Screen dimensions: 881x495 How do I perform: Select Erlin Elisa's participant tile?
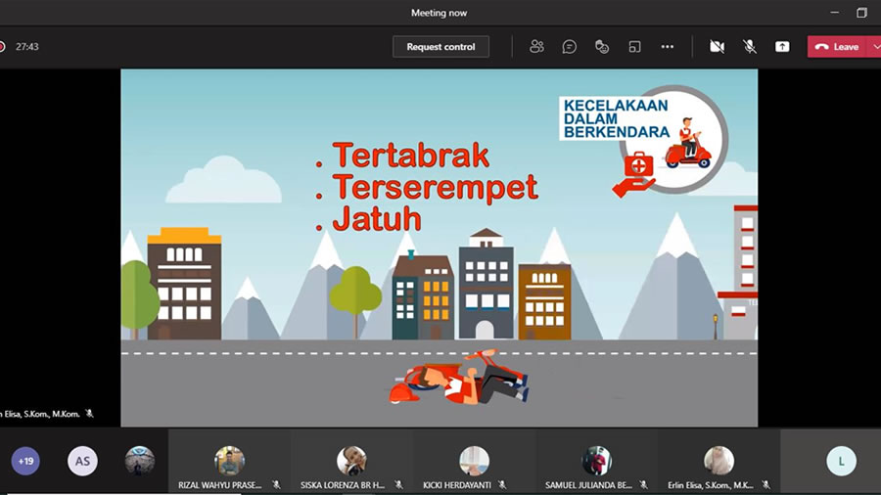tap(719, 462)
